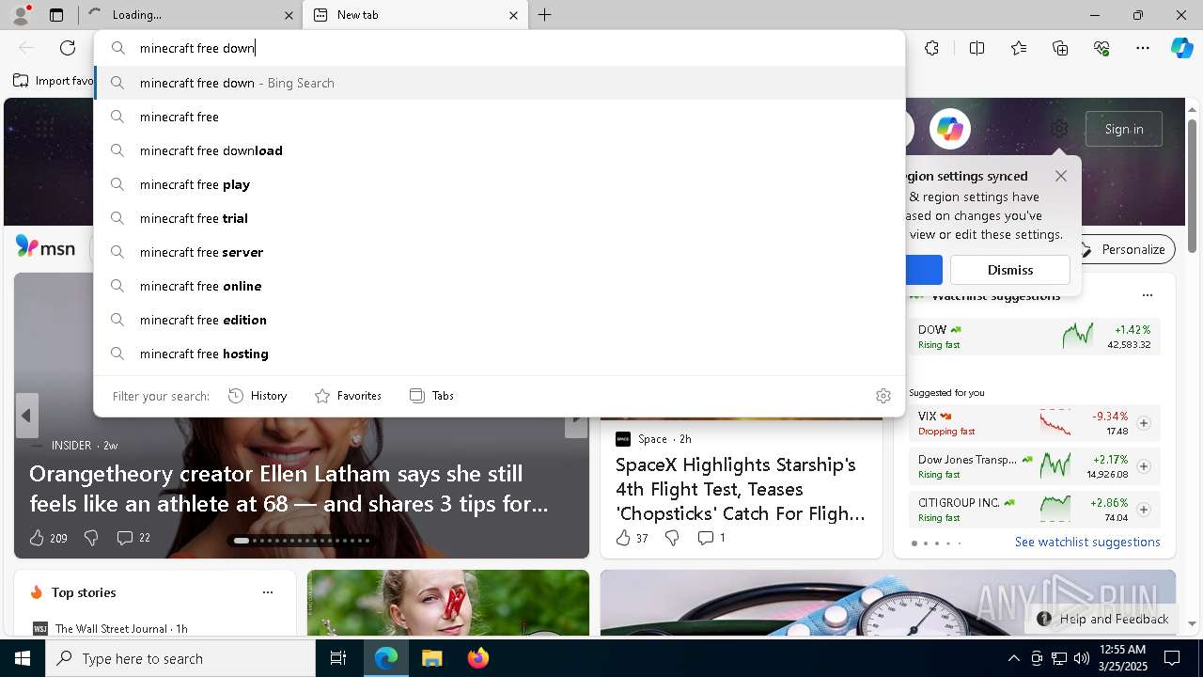Open the Settings and more ellipsis
The image size is (1203, 677).
pos(1143,48)
